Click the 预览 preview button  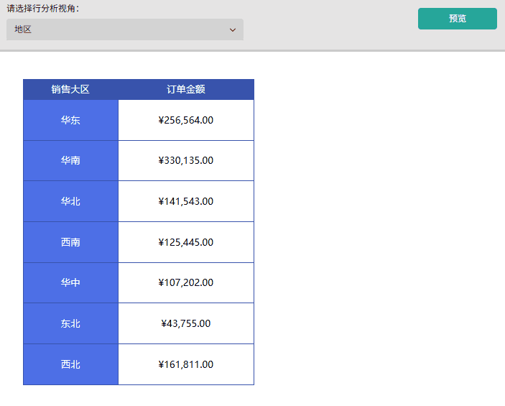(x=458, y=19)
